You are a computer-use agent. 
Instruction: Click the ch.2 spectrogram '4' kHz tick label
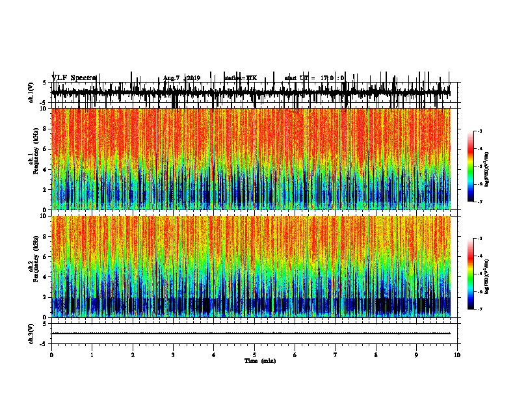46,277
